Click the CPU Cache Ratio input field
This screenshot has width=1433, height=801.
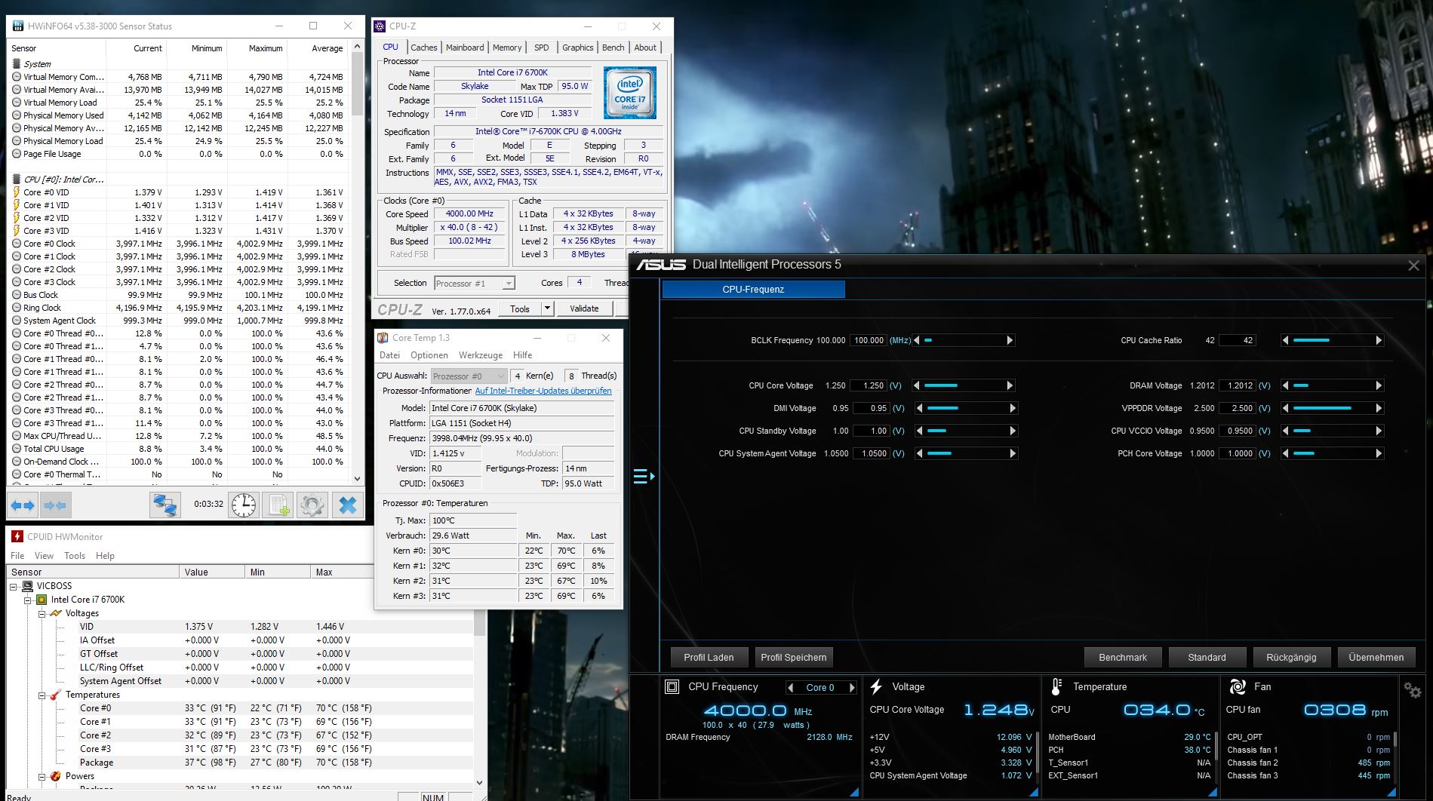click(x=1238, y=340)
